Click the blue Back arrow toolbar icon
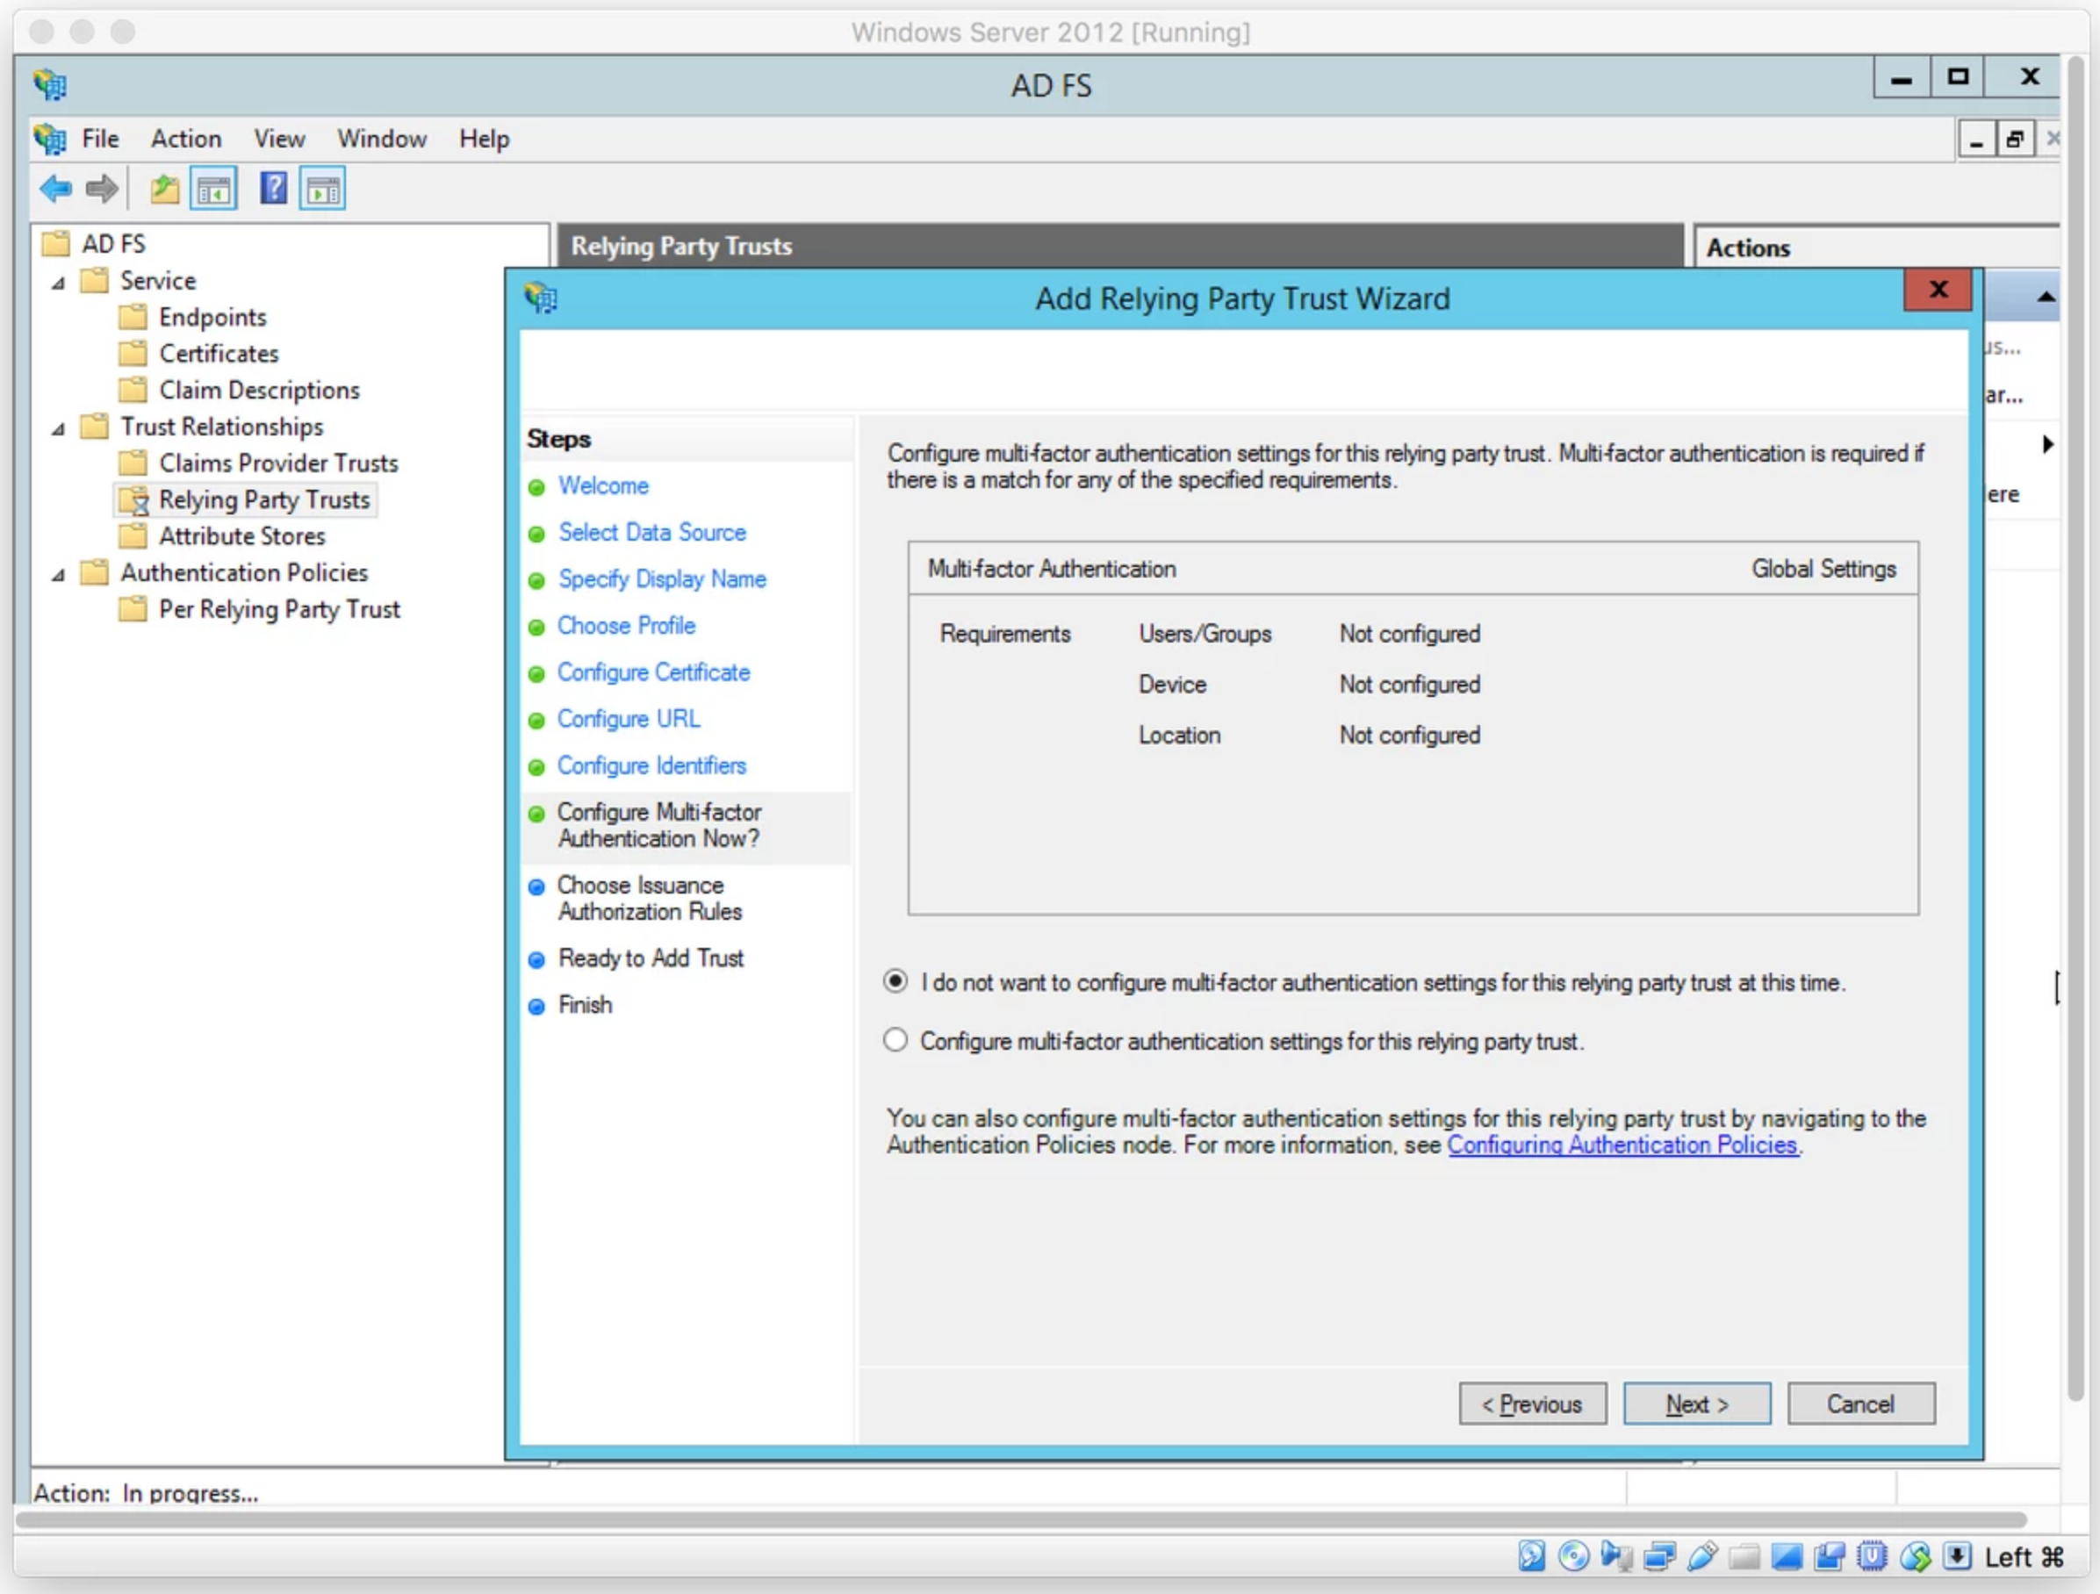This screenshot has height=1594, width=2100. click(56, 190)
